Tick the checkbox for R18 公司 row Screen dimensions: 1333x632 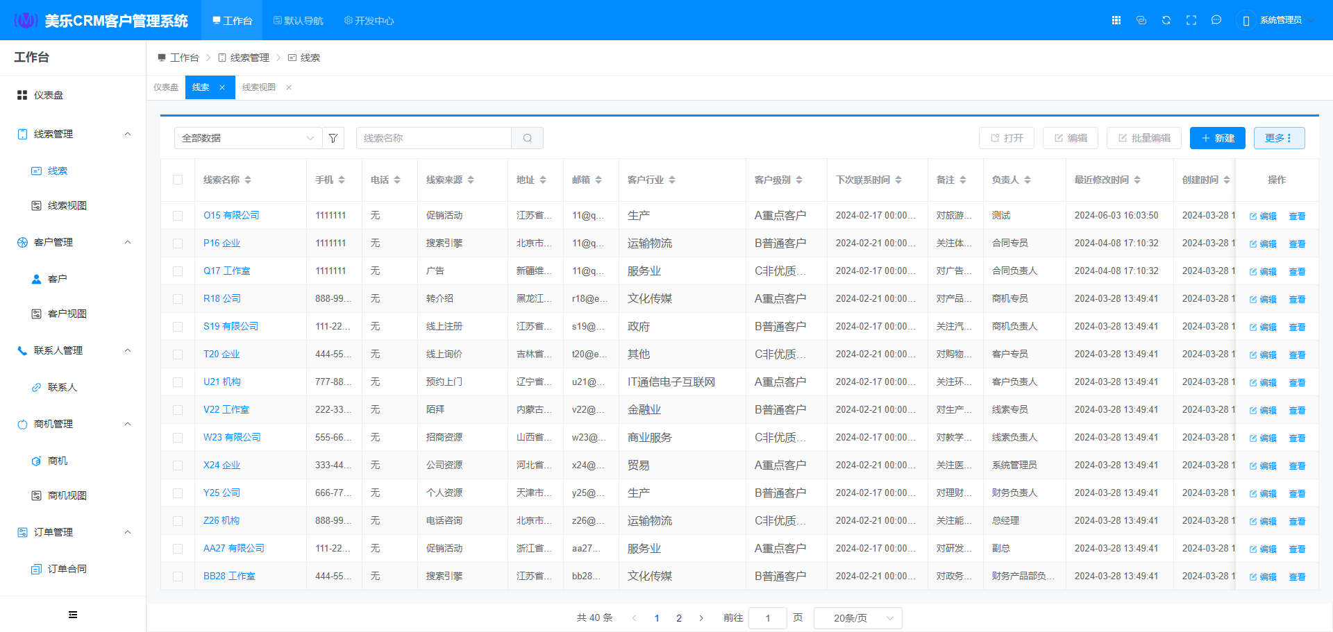(178, 299)
